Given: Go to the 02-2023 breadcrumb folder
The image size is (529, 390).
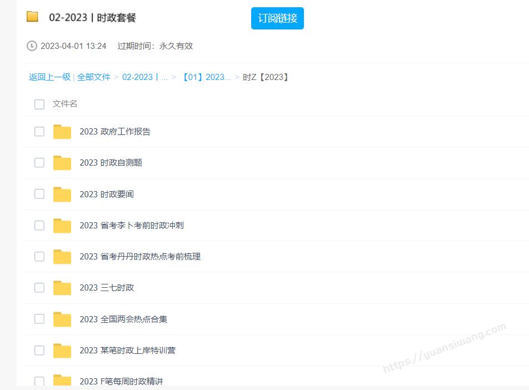Looking at the screenshot, I should point(144,77).
